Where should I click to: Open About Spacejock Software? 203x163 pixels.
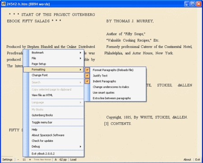pos(53,135)
